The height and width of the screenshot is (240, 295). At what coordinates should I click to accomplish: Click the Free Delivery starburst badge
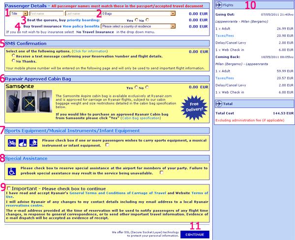[194, 108]
